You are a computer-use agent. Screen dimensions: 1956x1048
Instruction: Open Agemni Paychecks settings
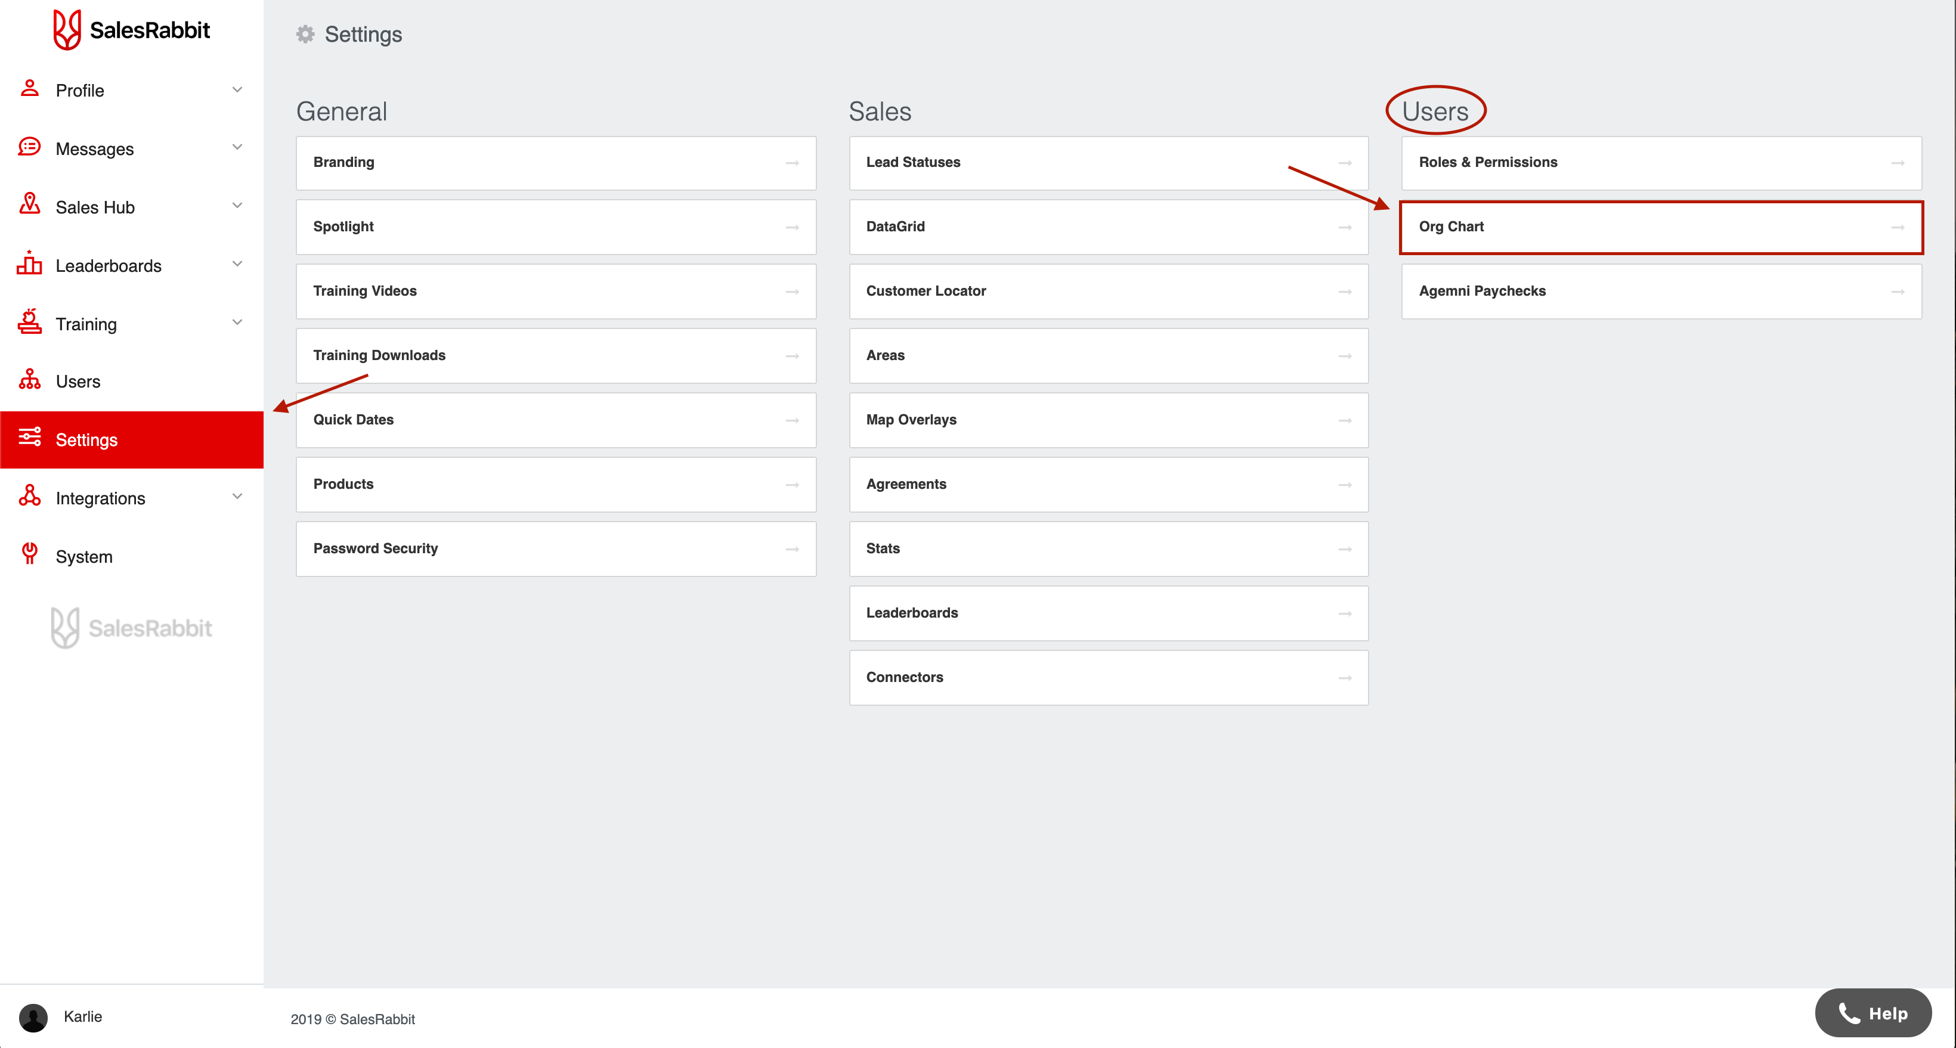(1661, 292)
